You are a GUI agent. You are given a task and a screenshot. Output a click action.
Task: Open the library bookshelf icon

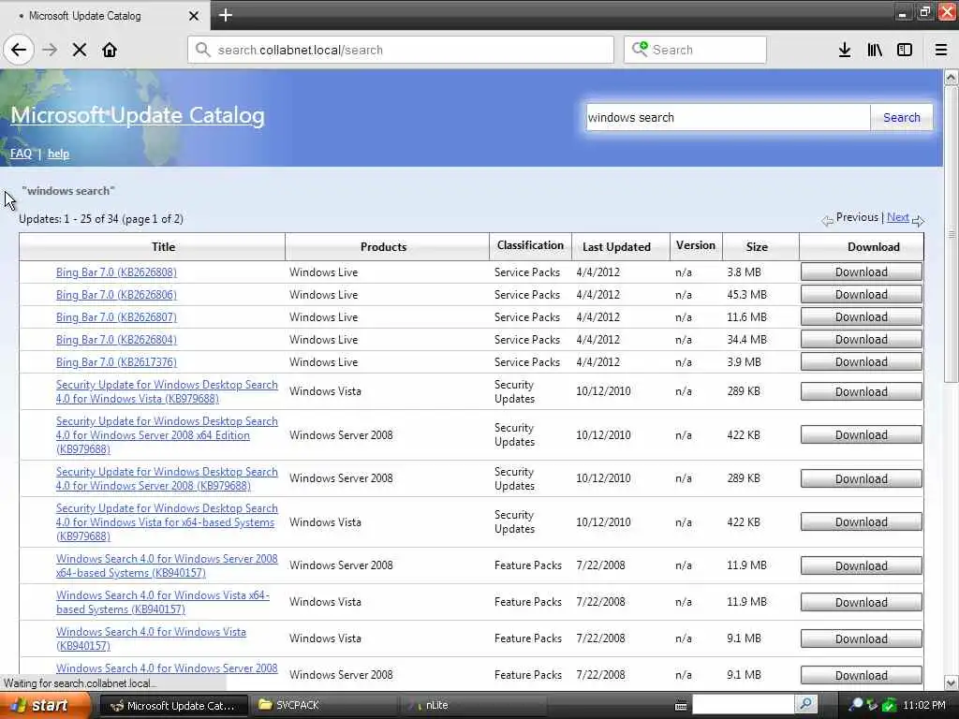tap(875, 50)
